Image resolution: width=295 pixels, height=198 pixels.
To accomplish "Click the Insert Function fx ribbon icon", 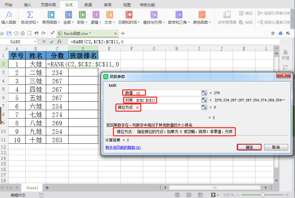I will (9, 15).
